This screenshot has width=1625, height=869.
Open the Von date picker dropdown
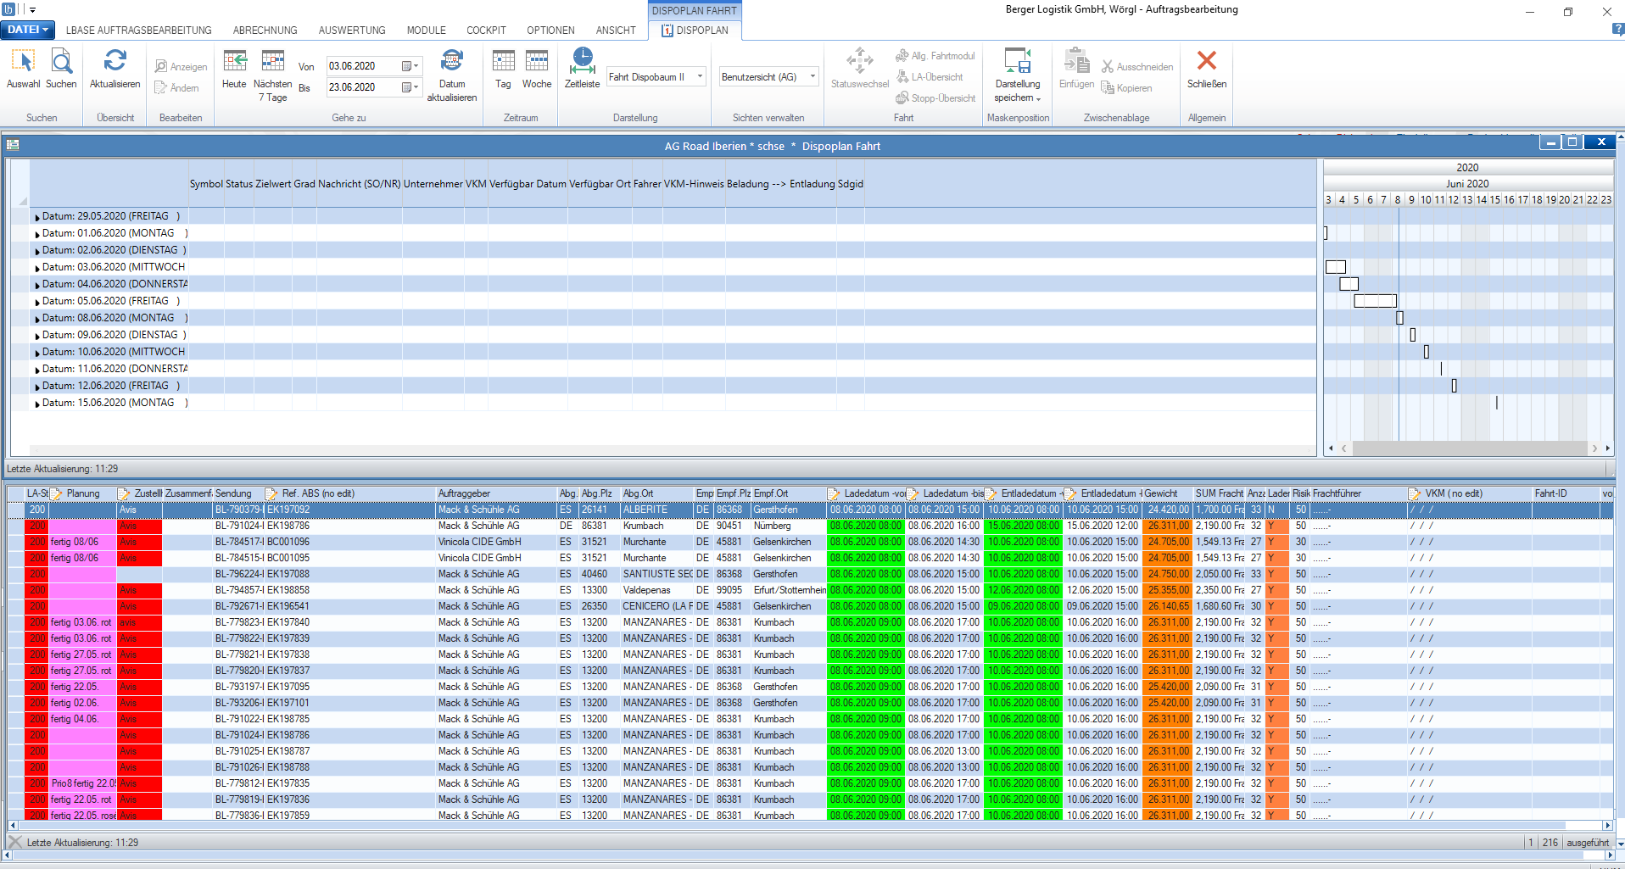tap(410, 66)
